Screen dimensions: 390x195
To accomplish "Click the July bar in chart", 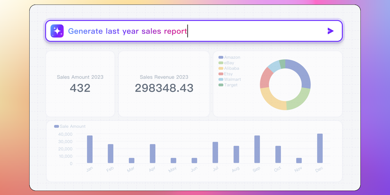I will tap(215, 152).
